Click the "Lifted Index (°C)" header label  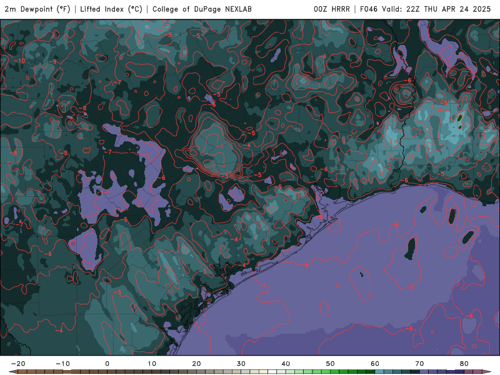[111, 9]
